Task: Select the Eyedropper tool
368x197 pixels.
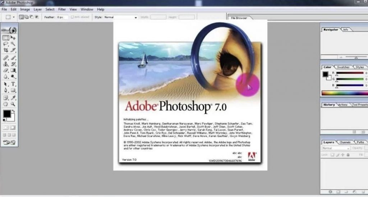Action: [x=13, y=98]
